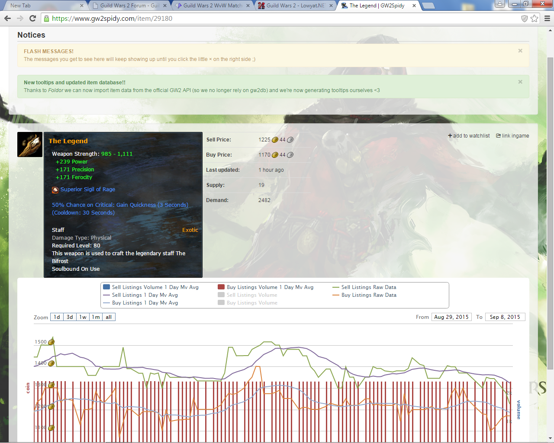This screenshot has width=554, height=443.
Task: Click Superior Sigil of Rage link text
Action: point(88,189)
